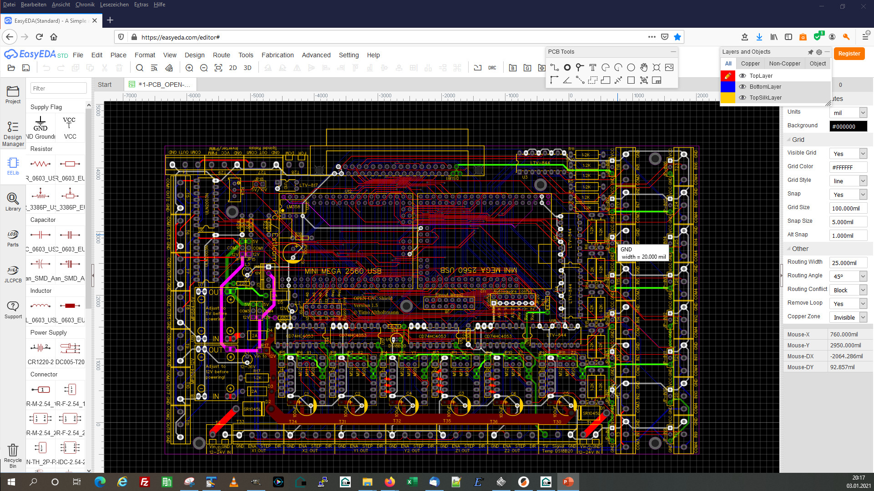The image size is (874, 491).
Task: Click the library Filter input field
Action: click(x=58, y=88)
